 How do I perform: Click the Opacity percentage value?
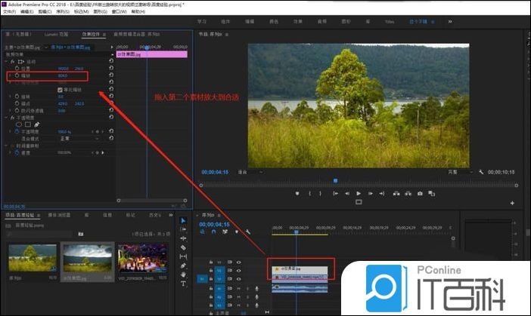coord(64,132)
